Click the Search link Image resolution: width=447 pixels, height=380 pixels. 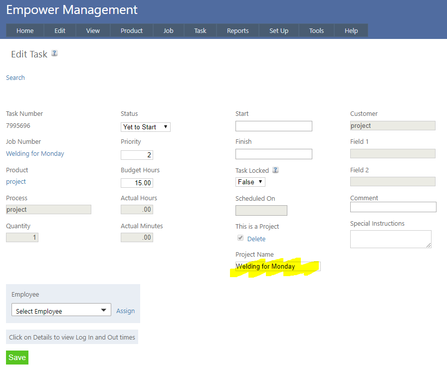[x=15, y=77]
